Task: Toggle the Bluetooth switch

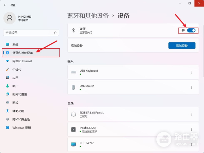Action: pyautogui.click(x=191, y=31)
